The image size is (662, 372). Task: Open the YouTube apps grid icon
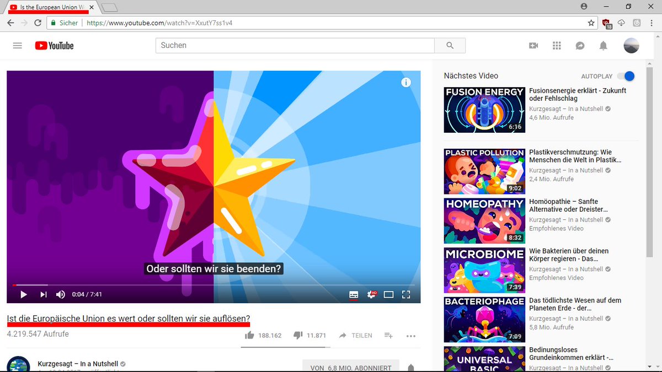click(557, 46)
